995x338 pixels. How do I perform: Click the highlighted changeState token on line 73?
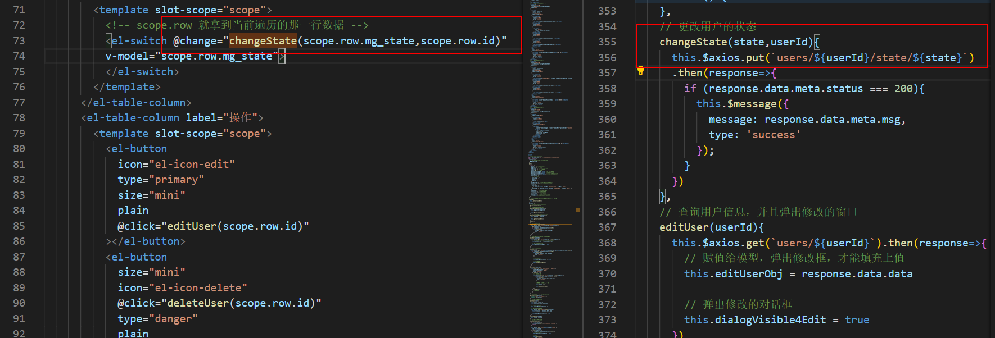(x=263, y=41)
